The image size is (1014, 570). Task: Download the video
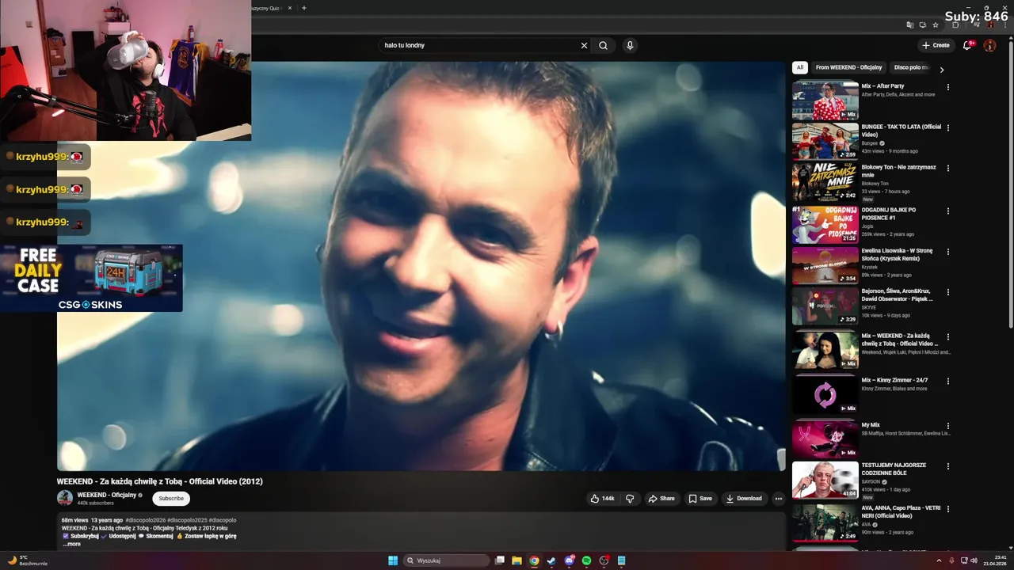pyautogui.click(x=744, y=499)
